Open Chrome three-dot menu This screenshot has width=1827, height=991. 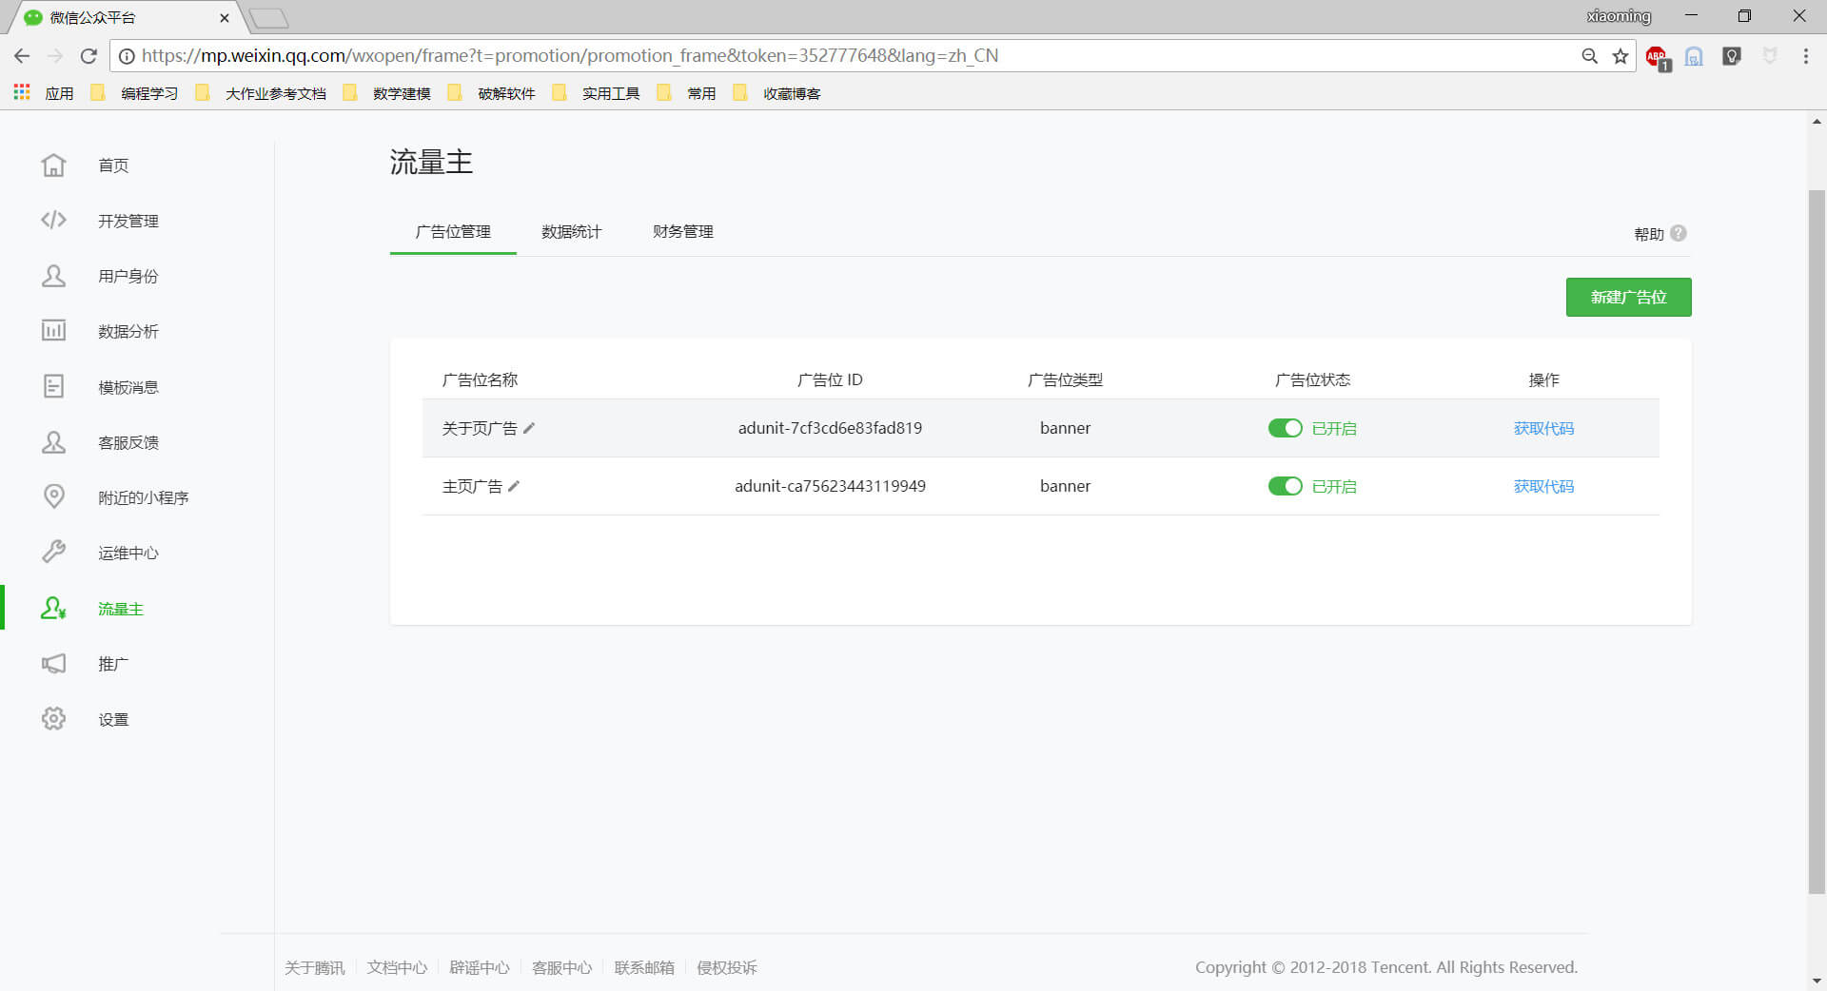[1806, 56]
